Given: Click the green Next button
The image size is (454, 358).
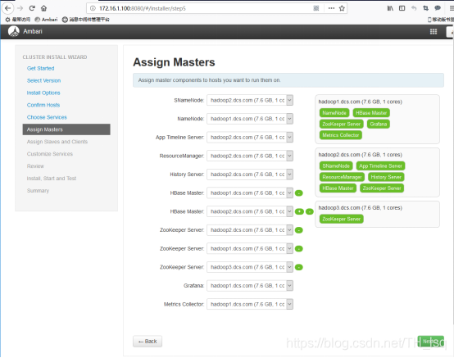Looking at the screenshot, I should click(430, 342).
